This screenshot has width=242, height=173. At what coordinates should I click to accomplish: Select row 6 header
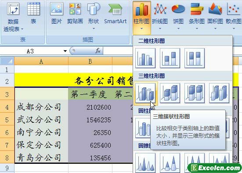pos(7,132)
